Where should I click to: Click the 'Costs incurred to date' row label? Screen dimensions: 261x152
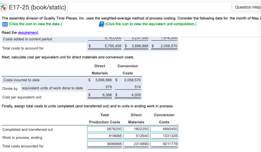[22, 80]
